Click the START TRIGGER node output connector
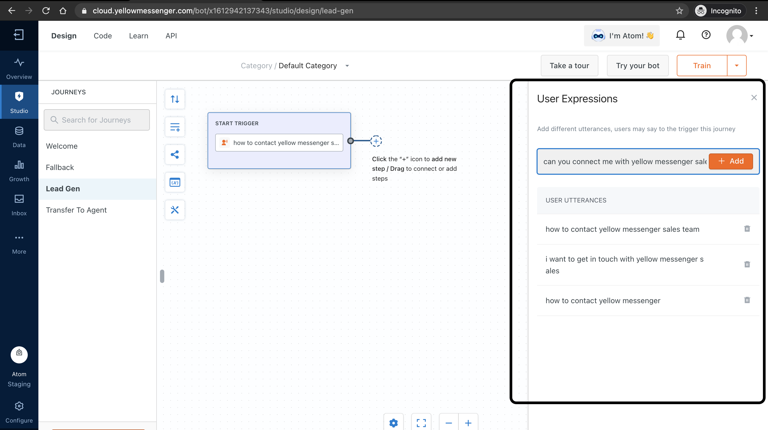Viewport: 768px width, 430px height. [351, 141]
